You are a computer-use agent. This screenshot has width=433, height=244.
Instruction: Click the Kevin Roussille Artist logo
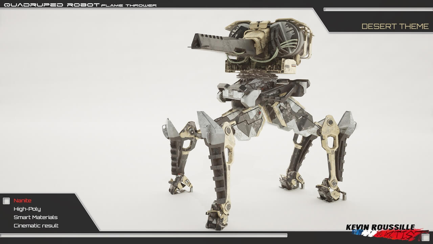tap(381, 227)
